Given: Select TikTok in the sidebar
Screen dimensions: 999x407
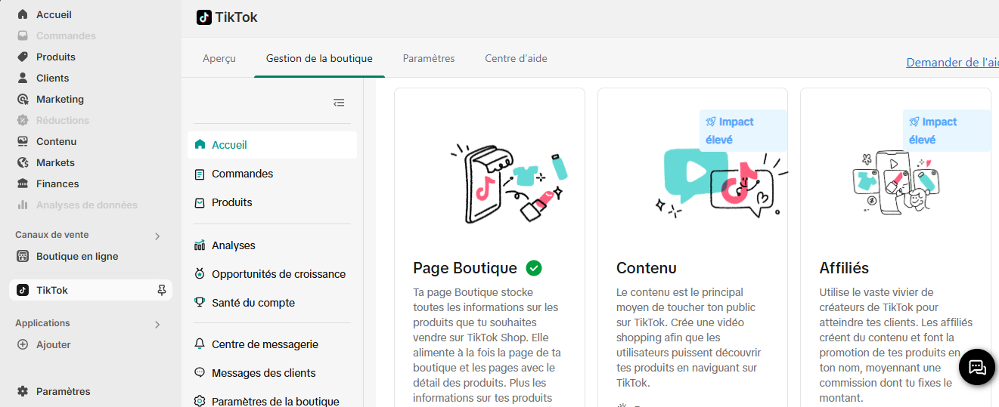Looking at the screenshot, I should point(91,290).
